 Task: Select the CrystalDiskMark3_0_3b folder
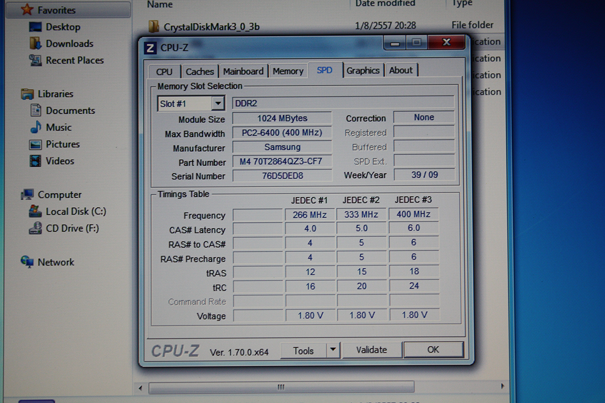(212, 27)
